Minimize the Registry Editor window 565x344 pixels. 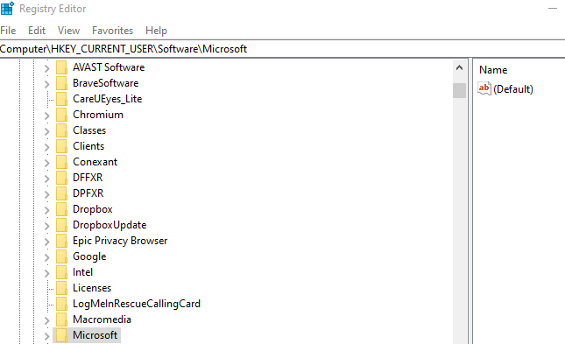553,8
